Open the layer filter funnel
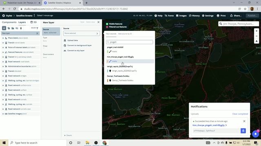This screenshot has height=146, width=261. pyautogui.click(x=37, y=28)
